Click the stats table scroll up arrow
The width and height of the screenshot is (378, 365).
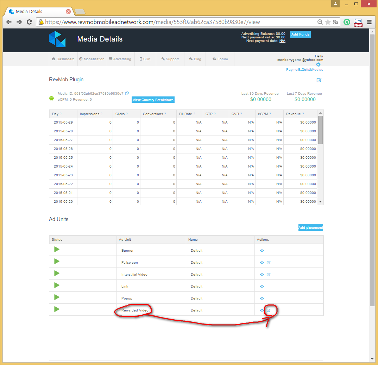click(x=320, y=113)
